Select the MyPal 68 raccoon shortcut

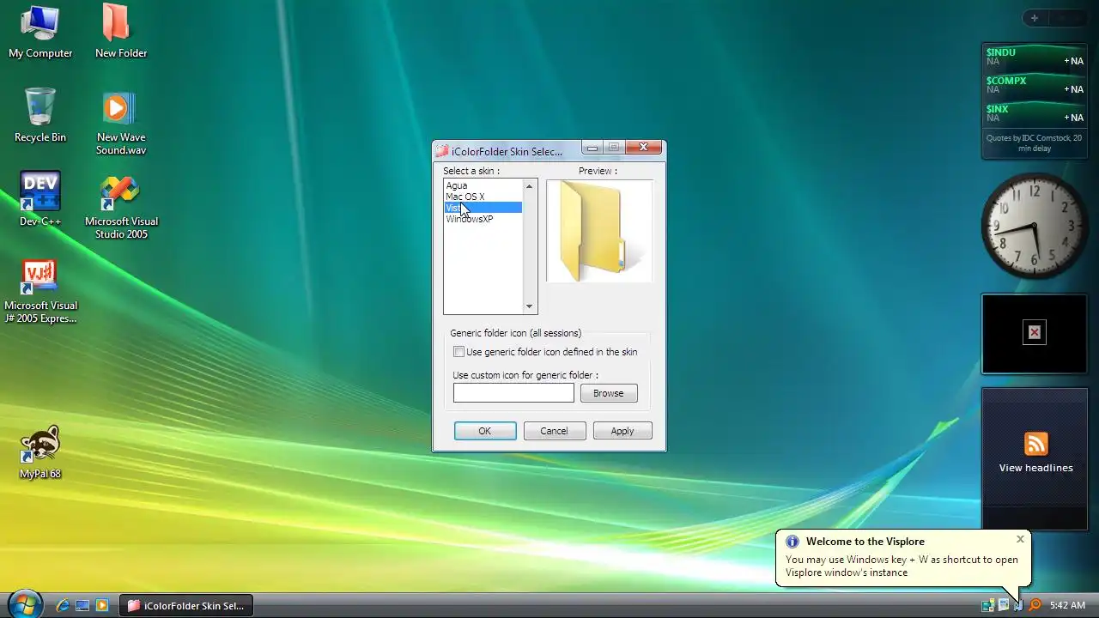[x=39, y=451]
